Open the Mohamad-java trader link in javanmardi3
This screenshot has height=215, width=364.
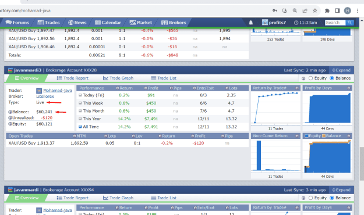[x=58, y=90]
